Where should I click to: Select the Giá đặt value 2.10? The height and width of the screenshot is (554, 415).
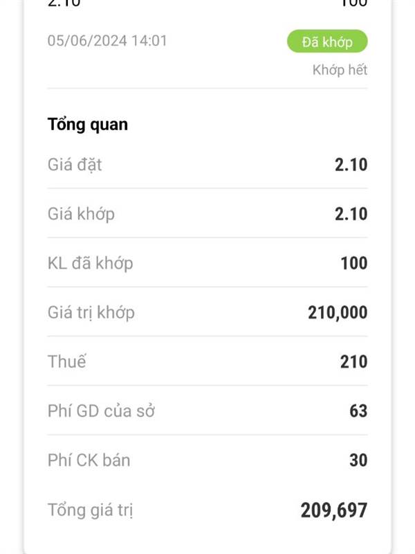point(351,165)
